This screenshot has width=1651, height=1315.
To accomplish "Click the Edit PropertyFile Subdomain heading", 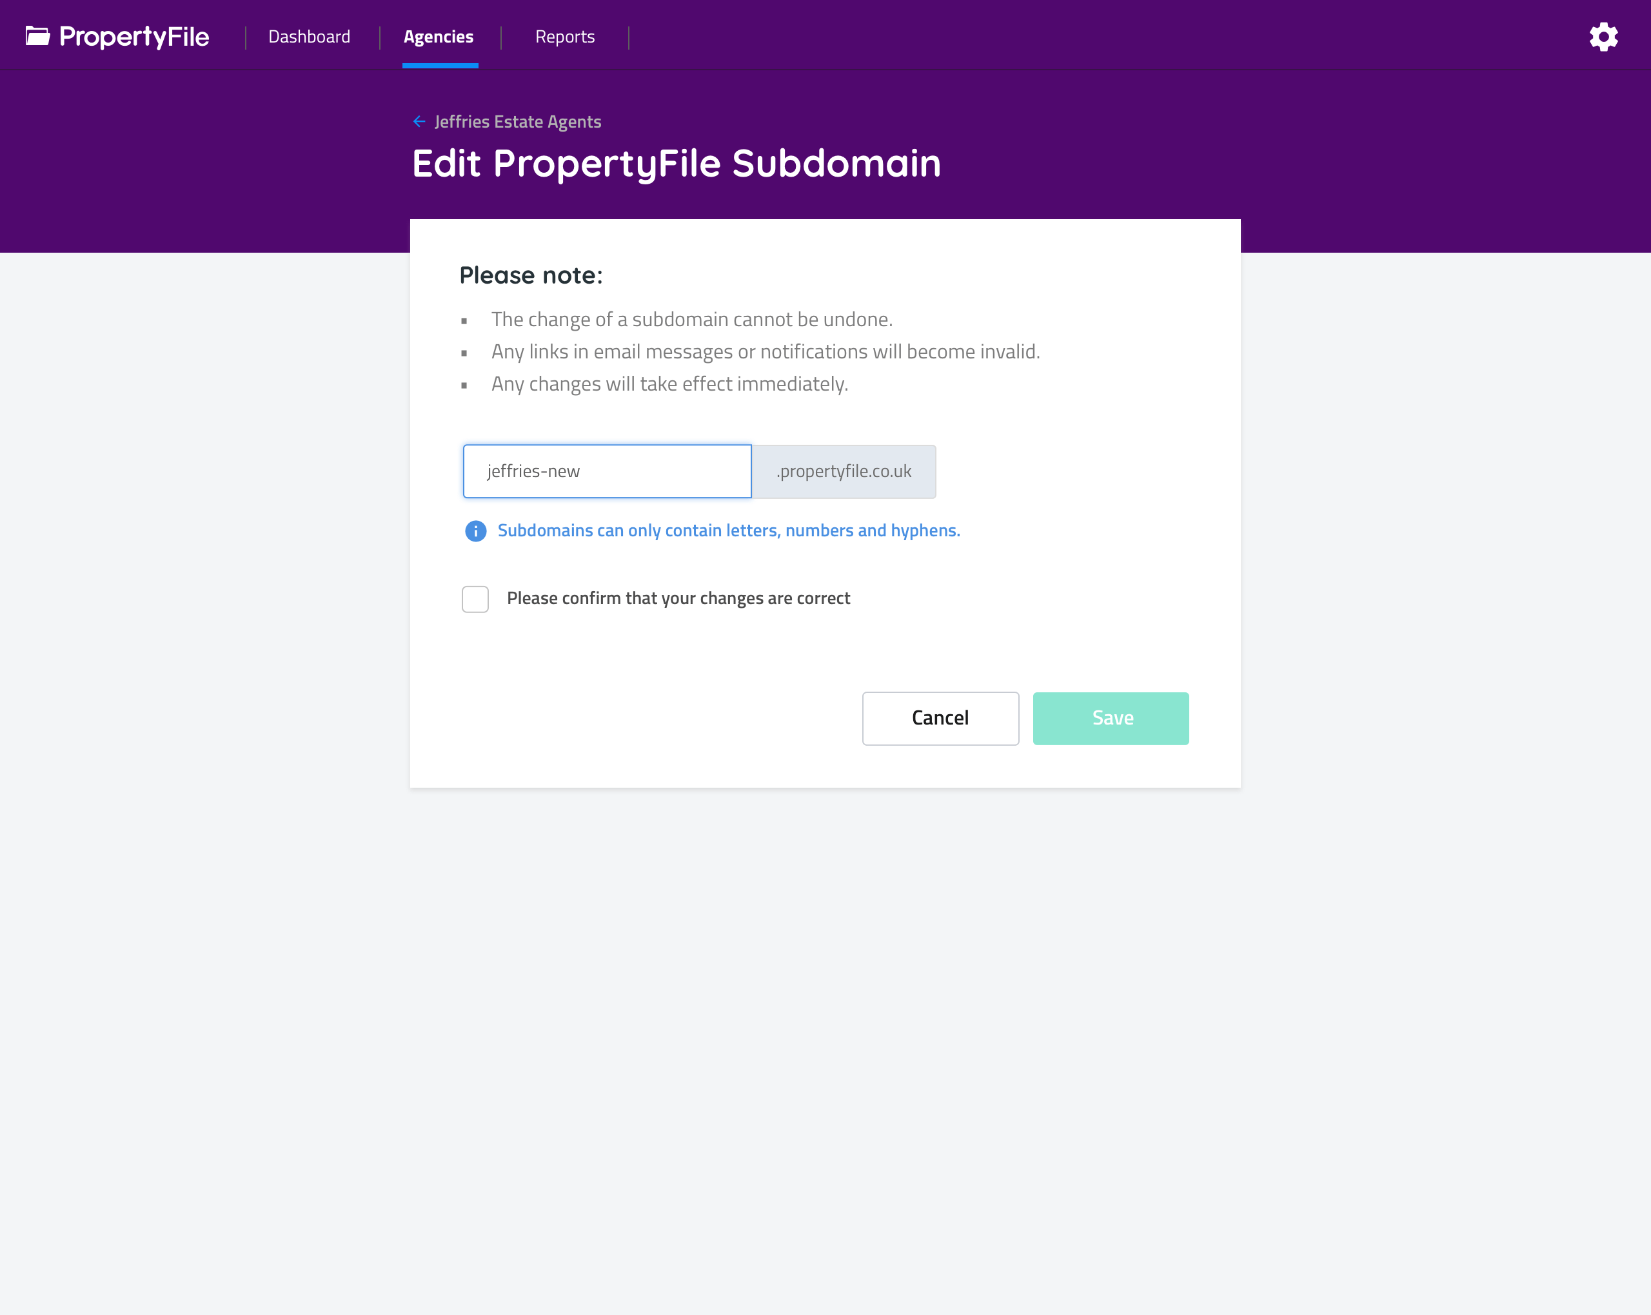I will (x=676, y=164).
